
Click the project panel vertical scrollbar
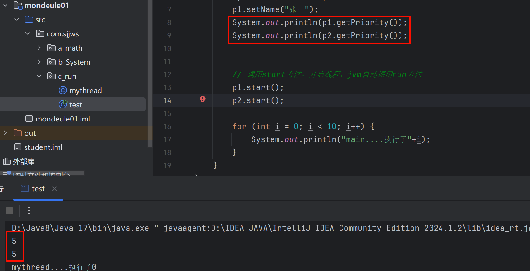click(150, 74)
